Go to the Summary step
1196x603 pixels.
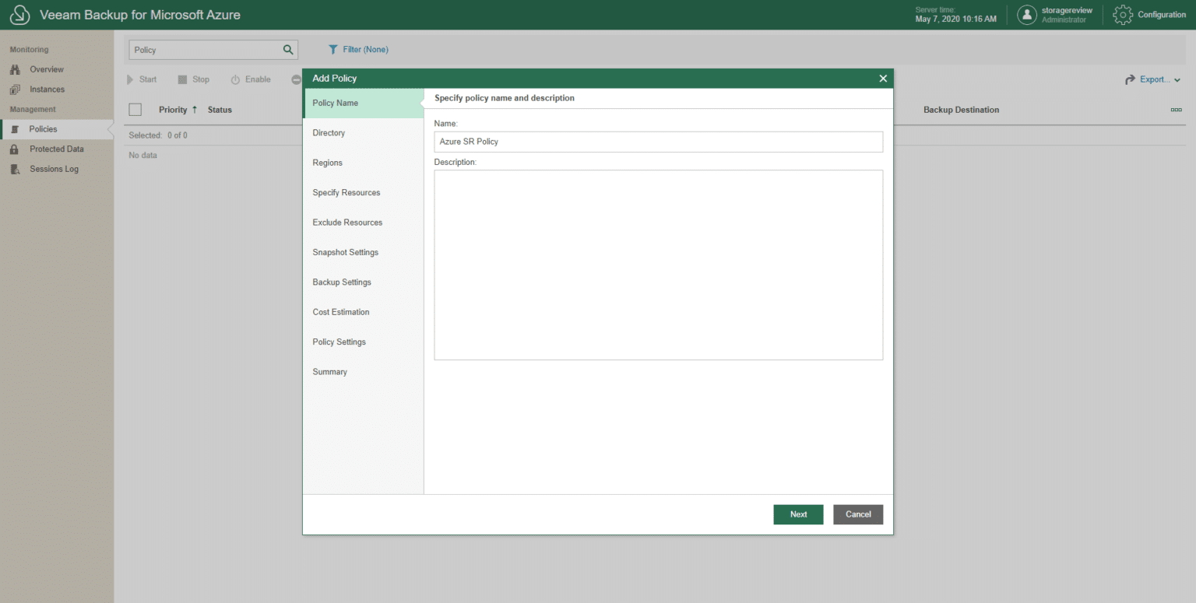click(363, 372)
